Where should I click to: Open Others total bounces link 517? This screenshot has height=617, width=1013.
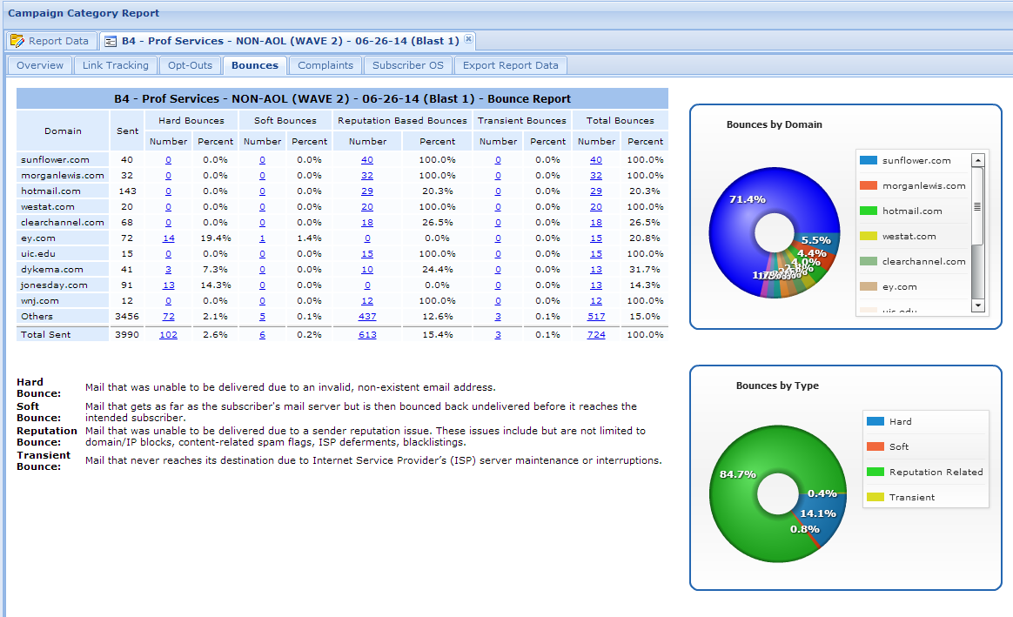(x=596, y=317)
